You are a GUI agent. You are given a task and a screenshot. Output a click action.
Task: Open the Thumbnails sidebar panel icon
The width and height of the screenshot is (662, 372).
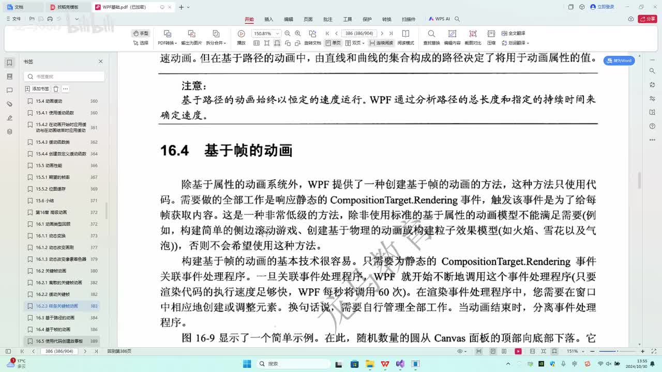tap(9, 76)
